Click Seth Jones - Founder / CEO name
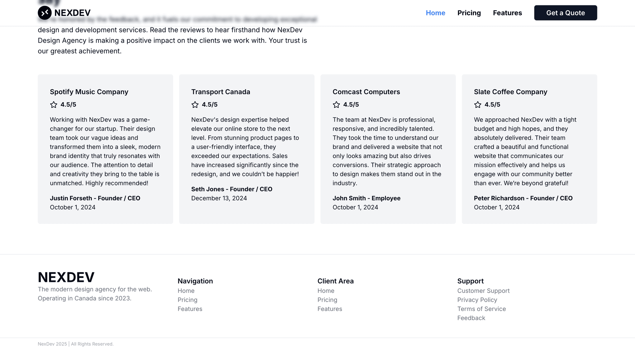 (232, 189)
